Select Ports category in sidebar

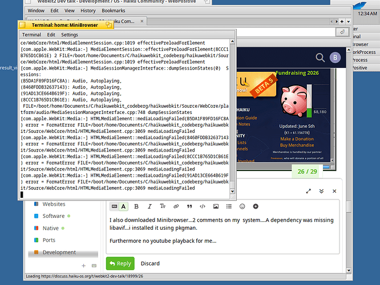pos(49,240)
